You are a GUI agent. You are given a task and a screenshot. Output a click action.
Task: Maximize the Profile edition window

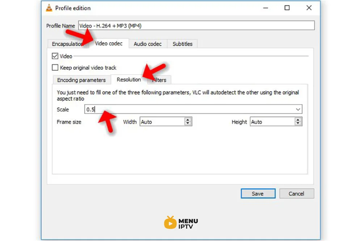(287, 8)
